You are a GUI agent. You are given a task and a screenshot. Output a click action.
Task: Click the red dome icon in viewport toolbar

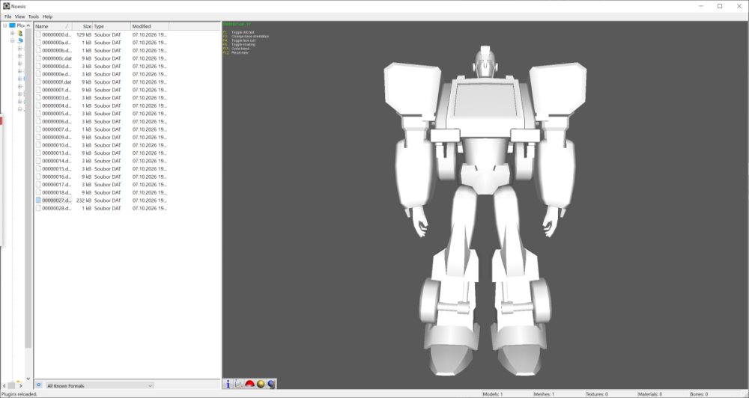(x=250, y=384)
